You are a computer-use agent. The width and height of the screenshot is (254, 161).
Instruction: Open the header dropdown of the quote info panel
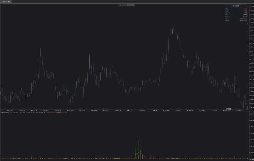[236, 6]
